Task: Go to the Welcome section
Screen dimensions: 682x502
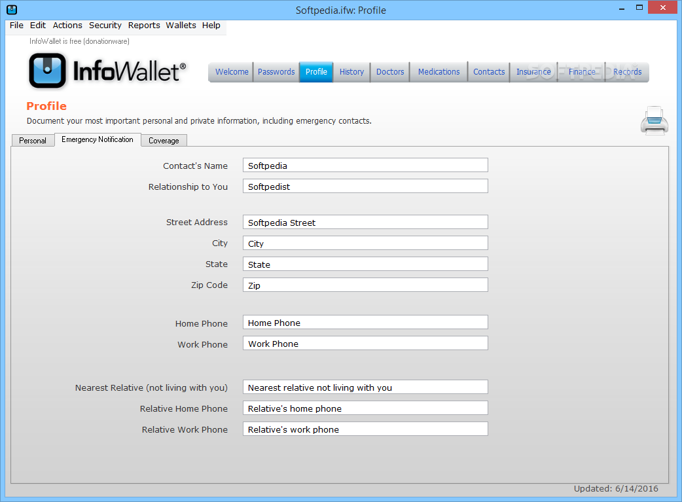Action: click(x=232, y=72)
